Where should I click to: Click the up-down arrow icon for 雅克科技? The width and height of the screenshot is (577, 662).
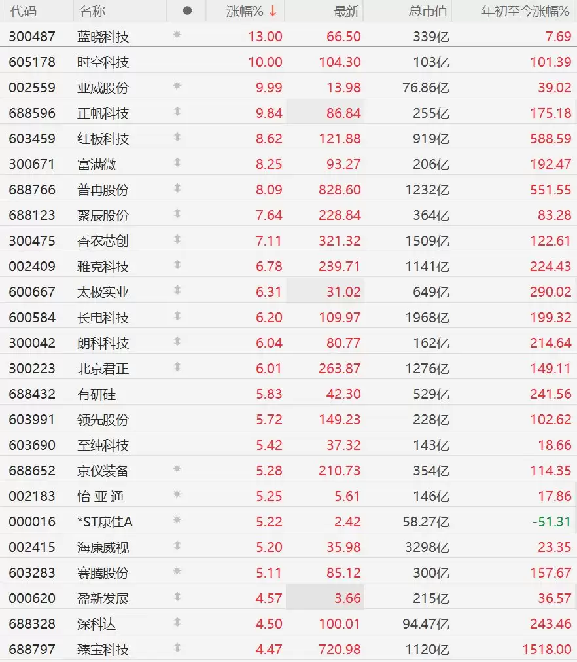(177, 265)
